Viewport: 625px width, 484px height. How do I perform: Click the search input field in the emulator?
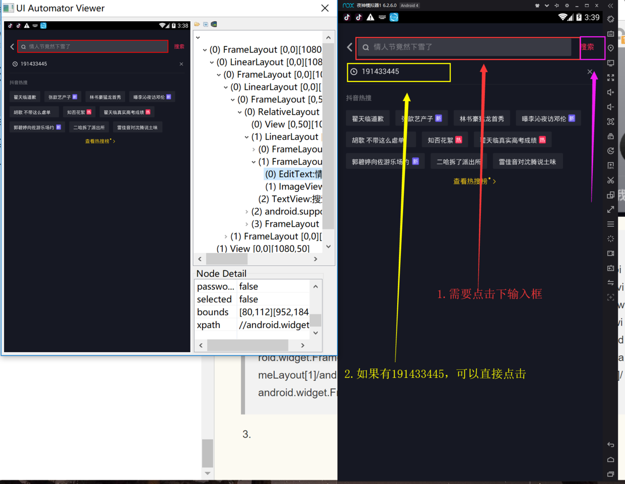point(464,47)
